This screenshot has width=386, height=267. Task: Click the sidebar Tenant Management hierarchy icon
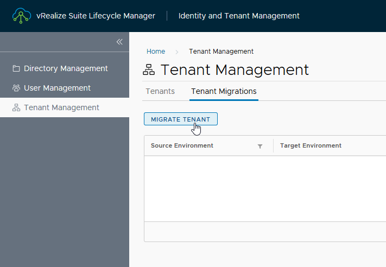16,107
